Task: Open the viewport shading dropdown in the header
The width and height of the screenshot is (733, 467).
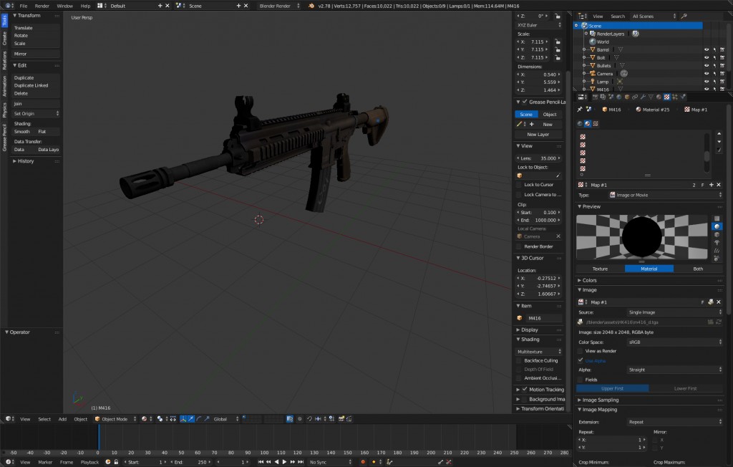Action: 143,420
